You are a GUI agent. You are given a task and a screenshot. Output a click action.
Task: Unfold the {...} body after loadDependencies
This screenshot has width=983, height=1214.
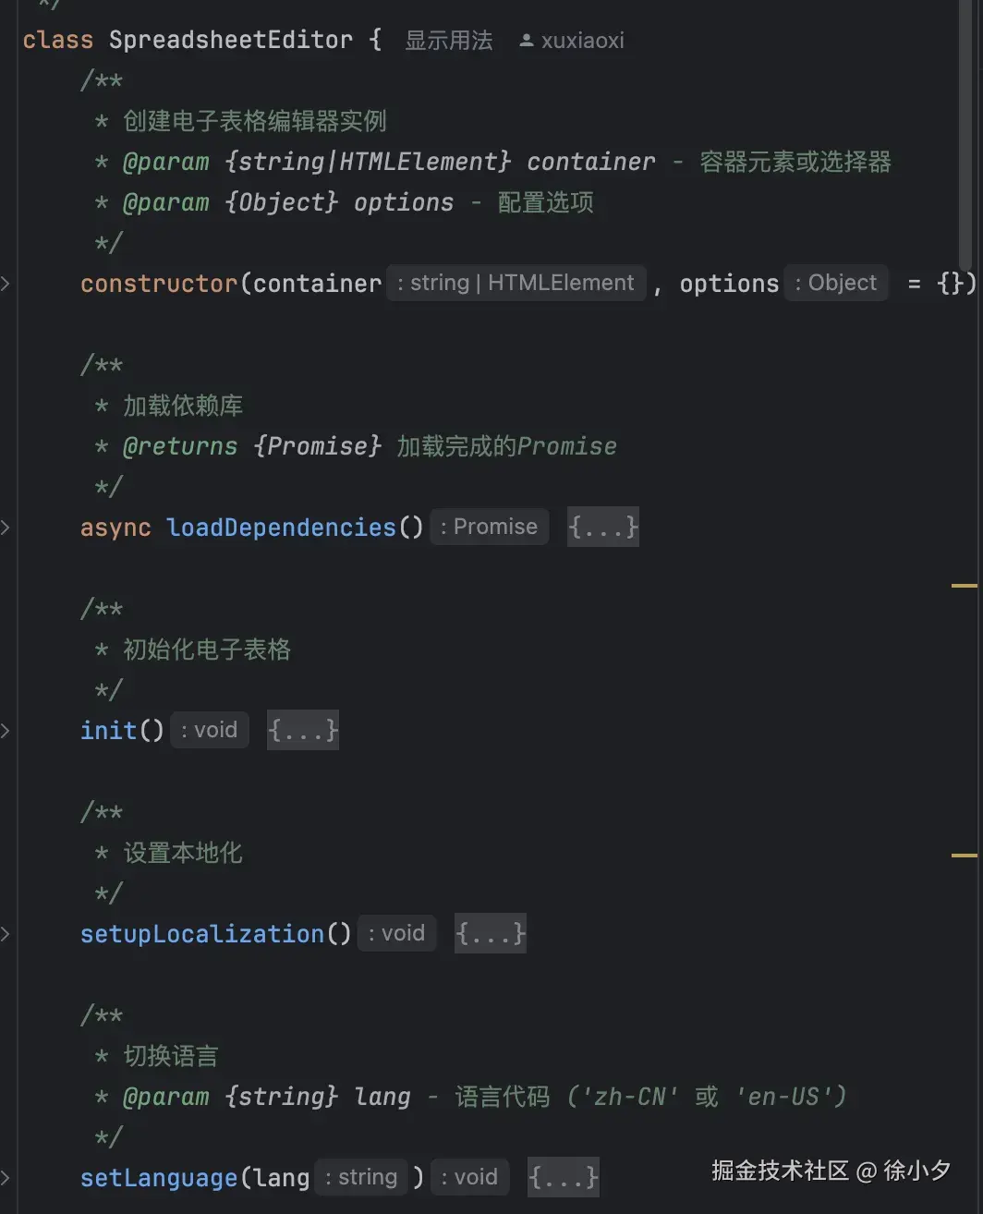coord(602,528)
